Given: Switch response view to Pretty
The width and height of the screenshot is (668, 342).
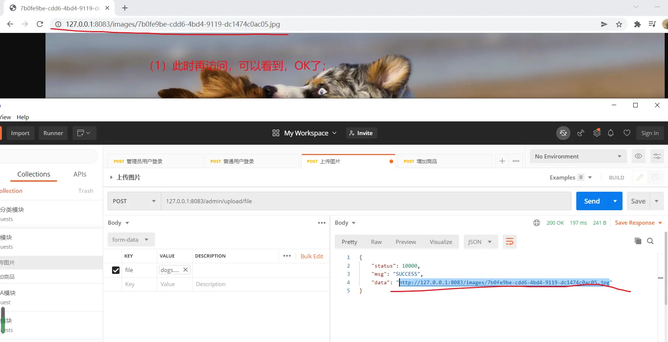Looking at the screenshot, I should coord(350,242).
